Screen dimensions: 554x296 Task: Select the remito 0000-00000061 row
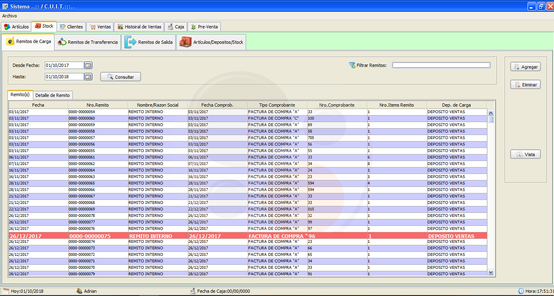tap(248, 157)
